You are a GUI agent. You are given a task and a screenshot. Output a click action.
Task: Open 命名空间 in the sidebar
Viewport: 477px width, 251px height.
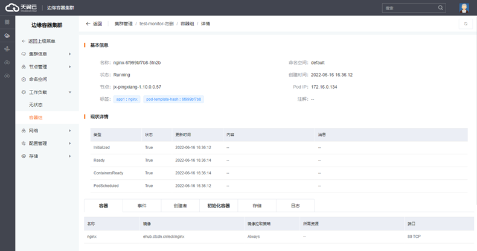(x=37, y=79)
